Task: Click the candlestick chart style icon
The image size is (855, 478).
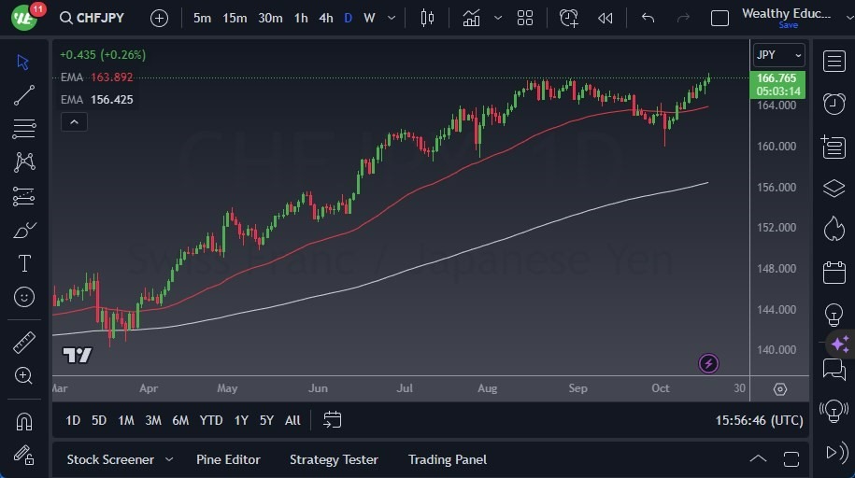Action: pyautogui.click(x=427, y=18)
